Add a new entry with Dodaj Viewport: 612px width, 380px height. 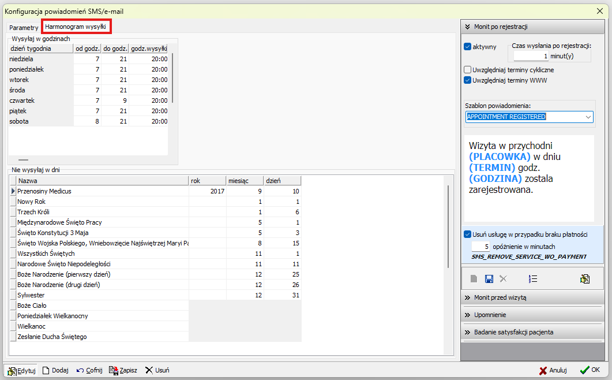[55, 370]
